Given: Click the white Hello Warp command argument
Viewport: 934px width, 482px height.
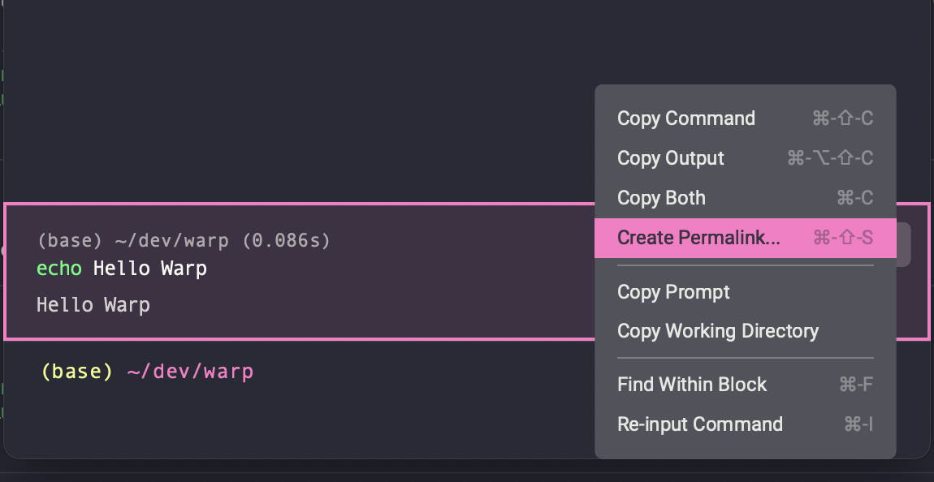Looking at the screenshot, I should coord(150,269).
